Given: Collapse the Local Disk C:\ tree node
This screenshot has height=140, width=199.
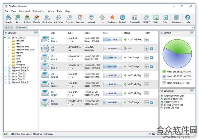Looking at the screenshot, I should pyautogui.click(x=5, y=38).
